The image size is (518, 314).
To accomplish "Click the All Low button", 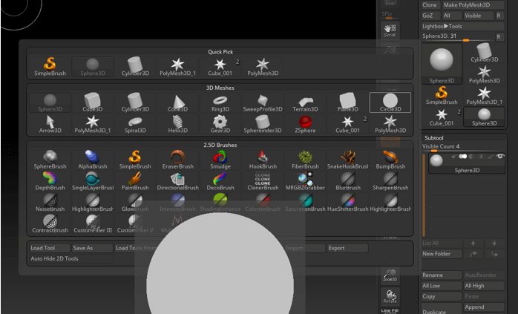I will coord(442,286).
